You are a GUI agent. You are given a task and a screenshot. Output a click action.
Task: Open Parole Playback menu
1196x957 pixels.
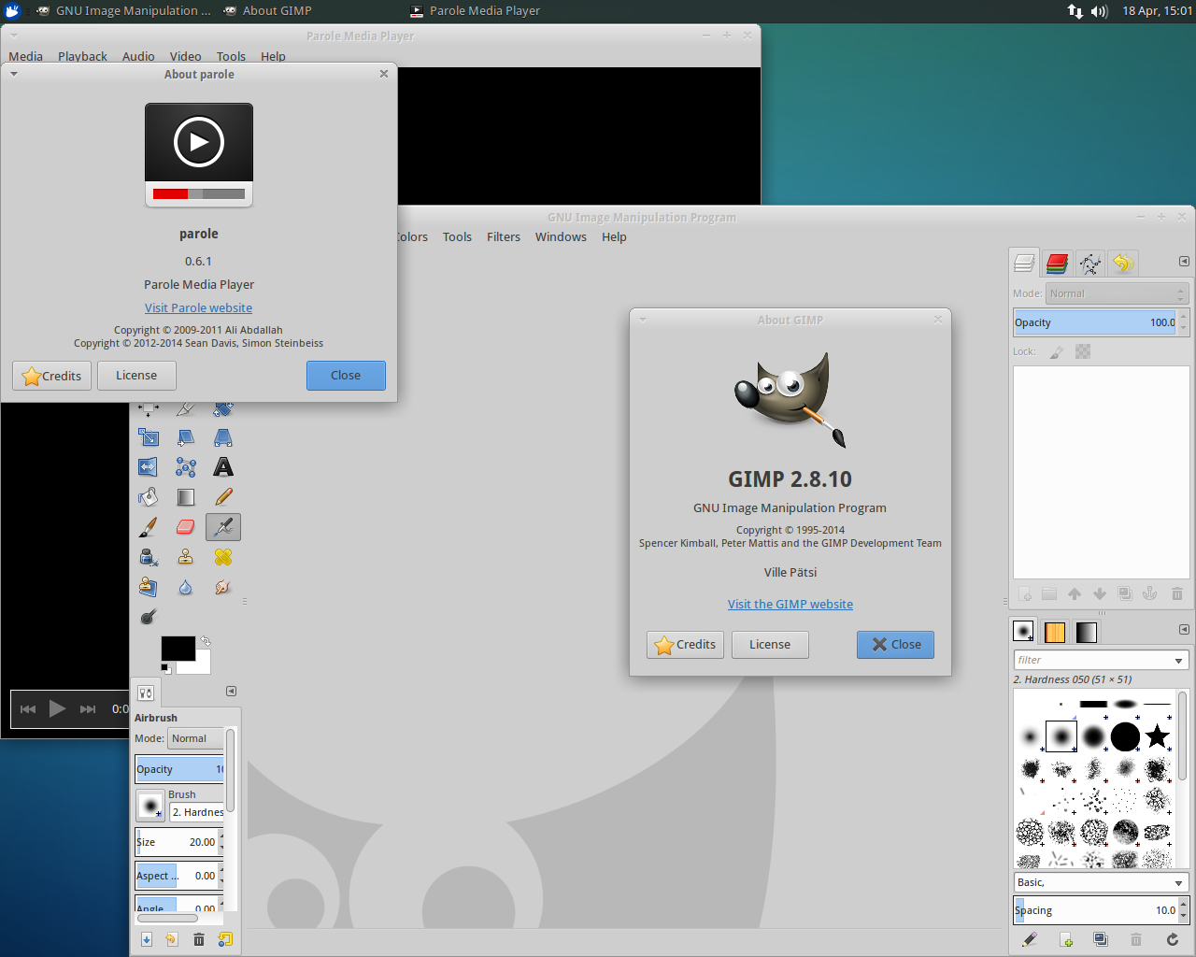pyautogui.click(x=82, y=56)
